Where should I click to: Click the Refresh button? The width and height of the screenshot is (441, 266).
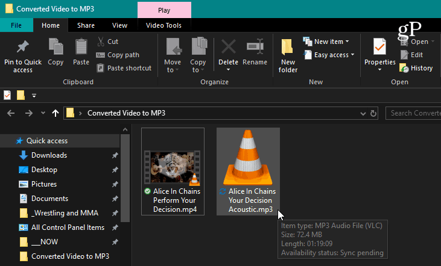373,113
